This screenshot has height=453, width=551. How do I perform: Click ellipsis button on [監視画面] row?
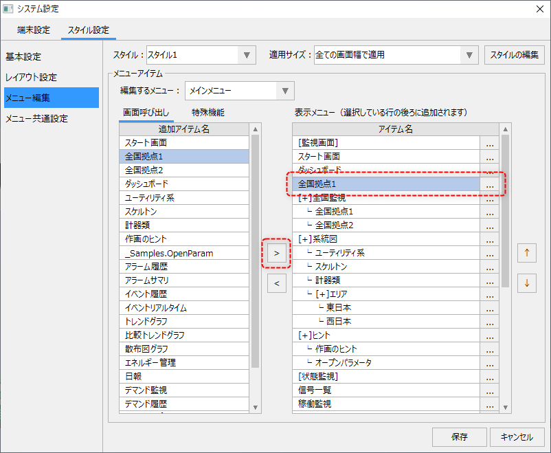(489, 143)
